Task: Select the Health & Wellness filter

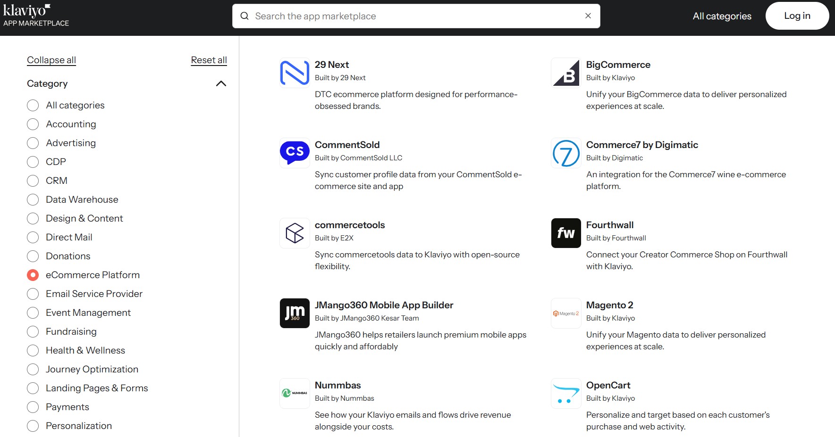Action: tap(33, 350)
